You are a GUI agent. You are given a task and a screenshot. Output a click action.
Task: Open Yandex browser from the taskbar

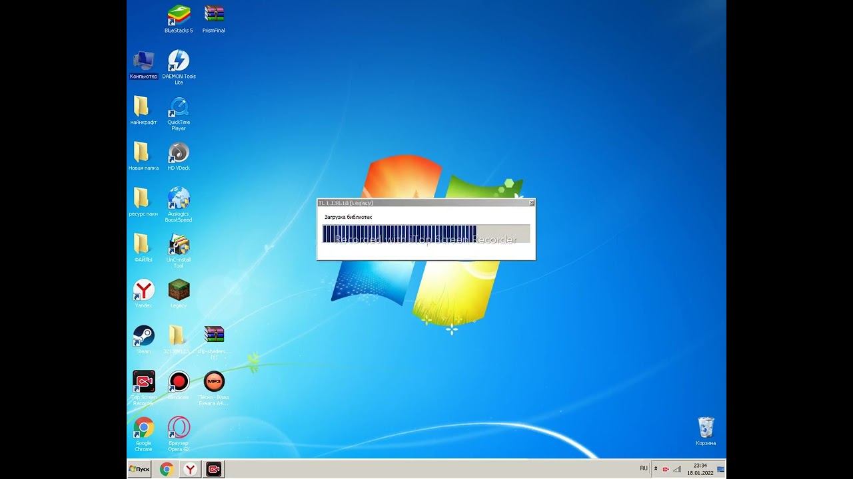190,469
